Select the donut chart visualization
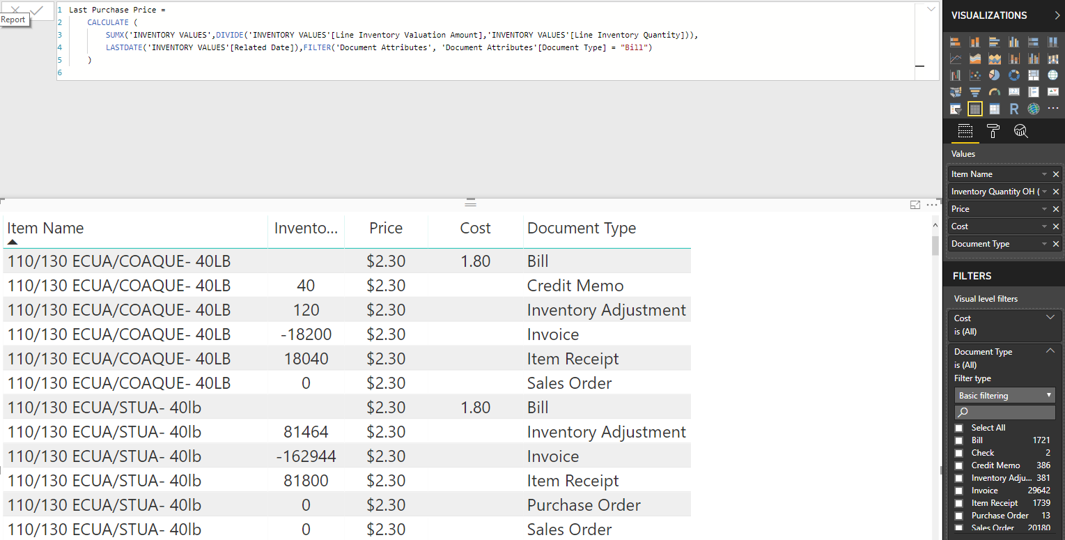 (x=1014, y=75)
